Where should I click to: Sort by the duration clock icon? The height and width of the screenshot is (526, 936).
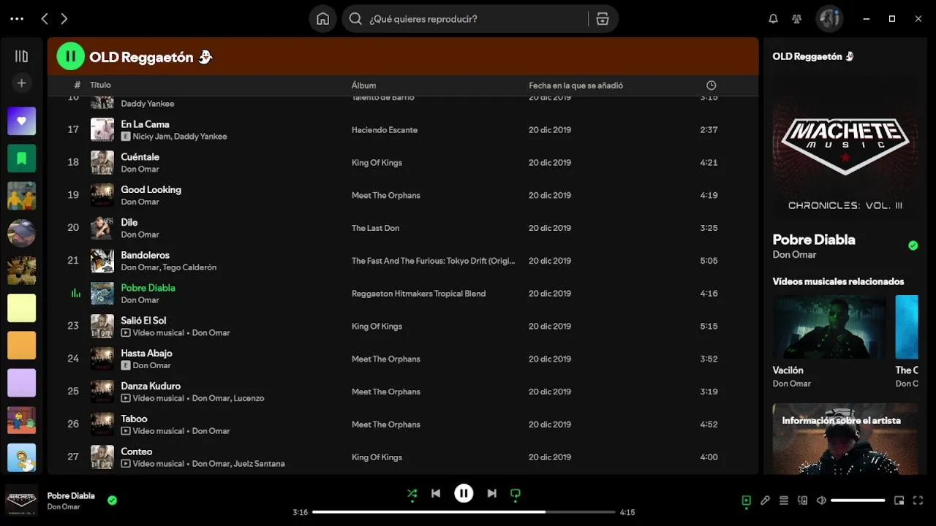point(711,85)
